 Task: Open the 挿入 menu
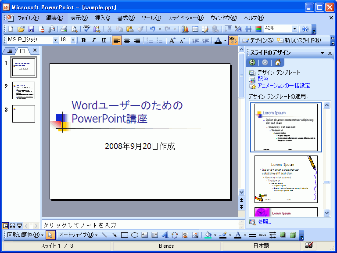coord(102,18)
